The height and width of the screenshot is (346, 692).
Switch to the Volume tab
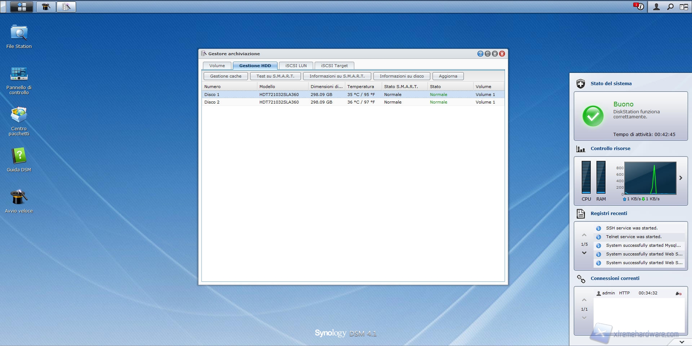pos(217,66)
